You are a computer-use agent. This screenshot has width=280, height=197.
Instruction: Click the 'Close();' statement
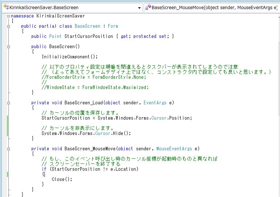(62, 179)
